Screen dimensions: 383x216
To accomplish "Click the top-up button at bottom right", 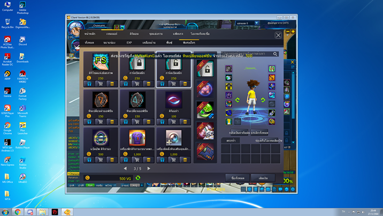I will (x=263, y=178).
